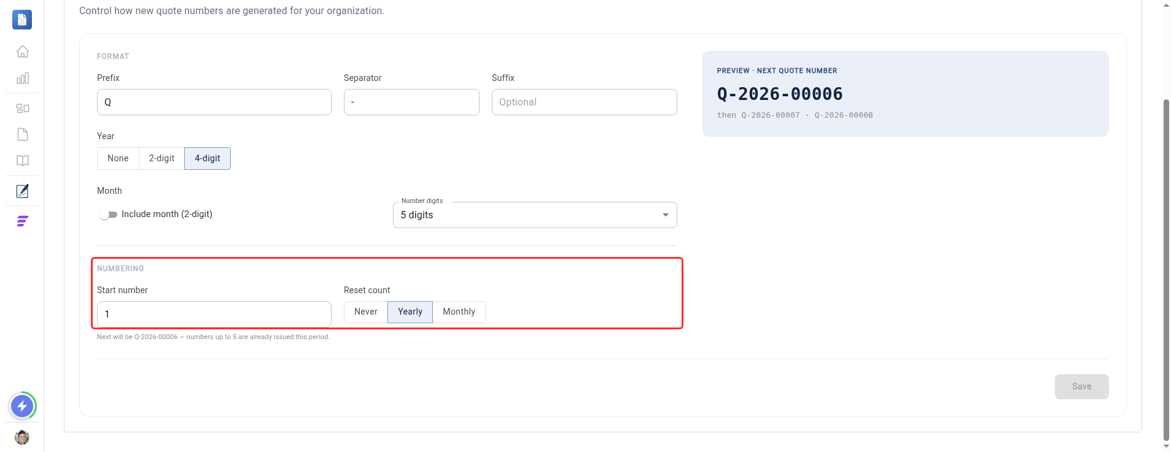Set Reset count to Never
Screen dimensions: 1171x452
[366, 312]
